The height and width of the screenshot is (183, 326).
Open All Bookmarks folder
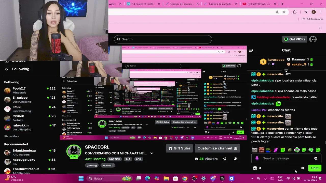coord(312,19)
